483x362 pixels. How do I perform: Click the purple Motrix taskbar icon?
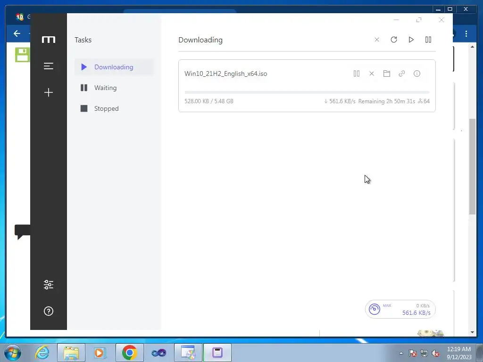coord(217,353)
